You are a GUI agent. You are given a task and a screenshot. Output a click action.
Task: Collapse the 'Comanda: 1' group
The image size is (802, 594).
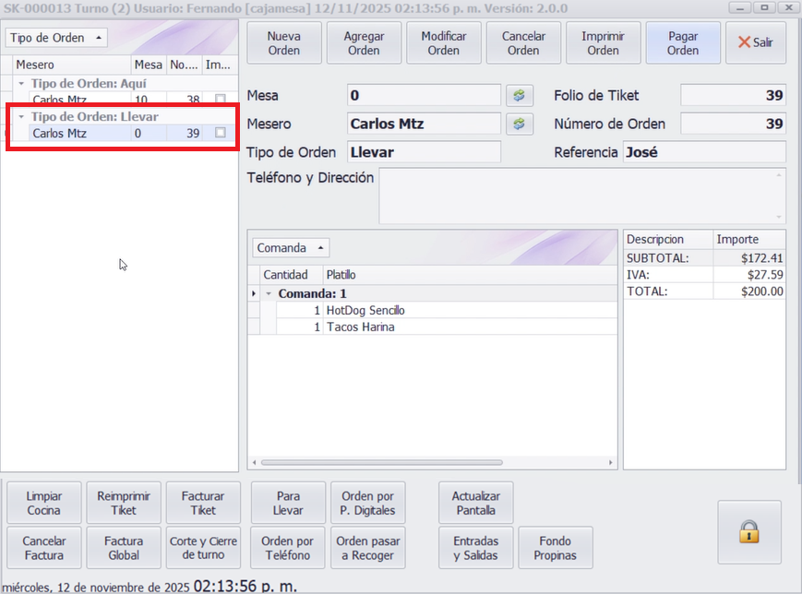[269, 293]
